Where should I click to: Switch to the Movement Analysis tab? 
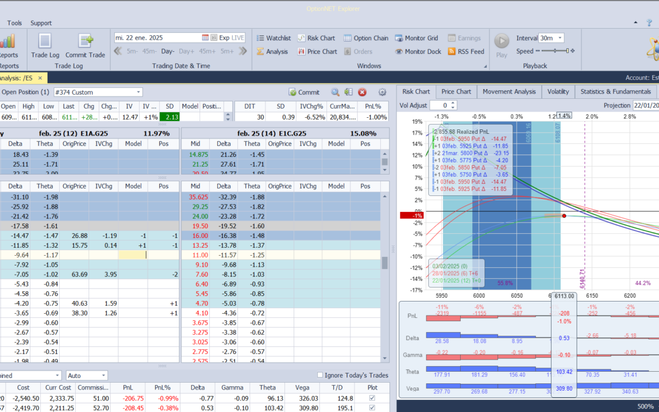509,91
